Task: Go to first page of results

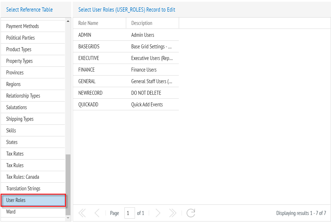Action: (82, 213)
